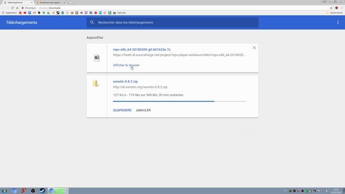The width and height of the screenshot is (345, 194).
Task: Click the Téléchargements page title
Action: (22, 23)
